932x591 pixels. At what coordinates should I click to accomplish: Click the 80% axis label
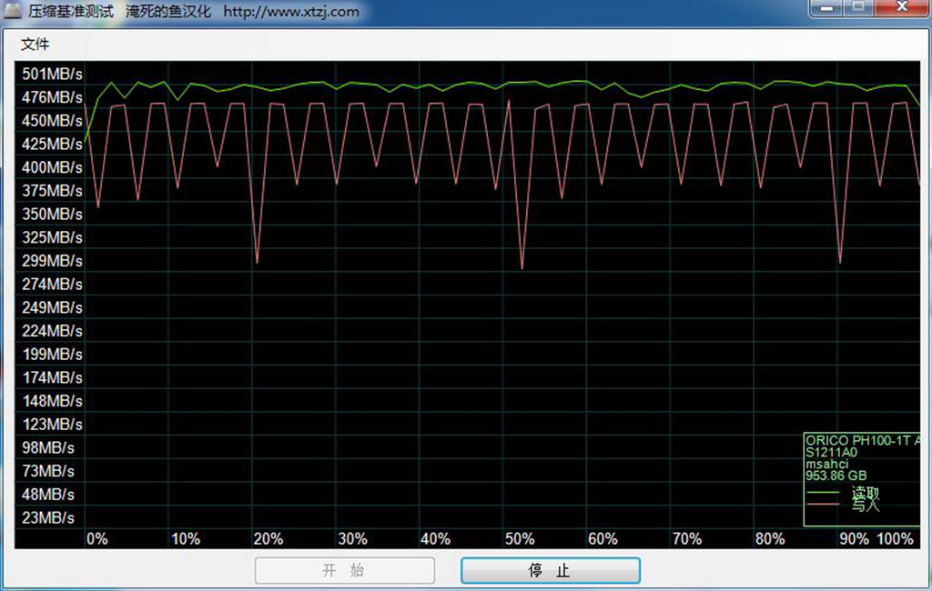pos(770,539)
